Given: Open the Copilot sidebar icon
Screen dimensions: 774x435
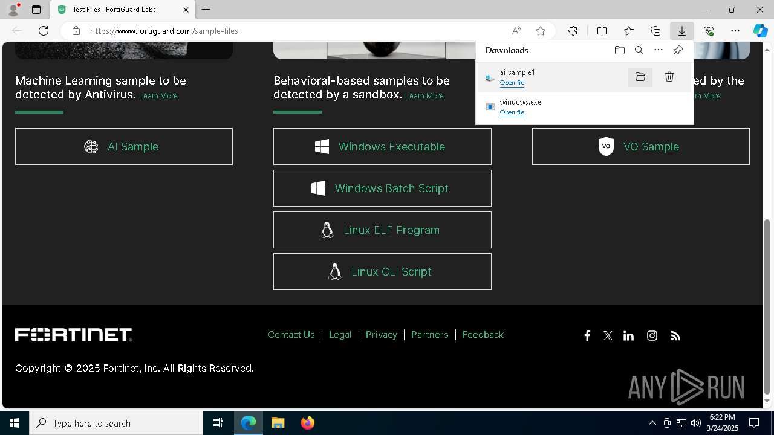Looking at the screenshot, I should (x=760, y=31).
